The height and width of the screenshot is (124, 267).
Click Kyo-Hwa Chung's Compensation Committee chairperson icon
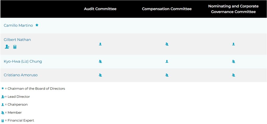167,61
